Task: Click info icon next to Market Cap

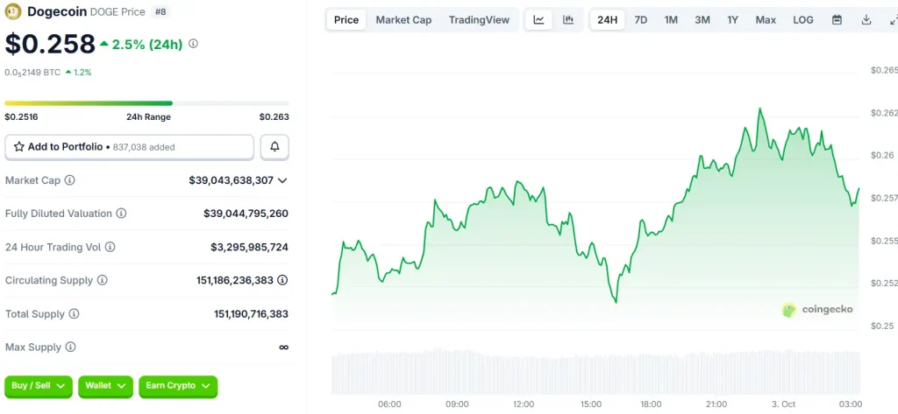Action: [70, 180]
